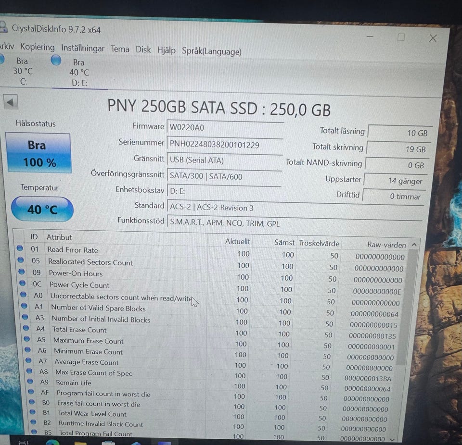Click the status dot for Total Wear Level Count
Image resolution: width=462 pixels, height=445 pixels.
pos(33,412)
